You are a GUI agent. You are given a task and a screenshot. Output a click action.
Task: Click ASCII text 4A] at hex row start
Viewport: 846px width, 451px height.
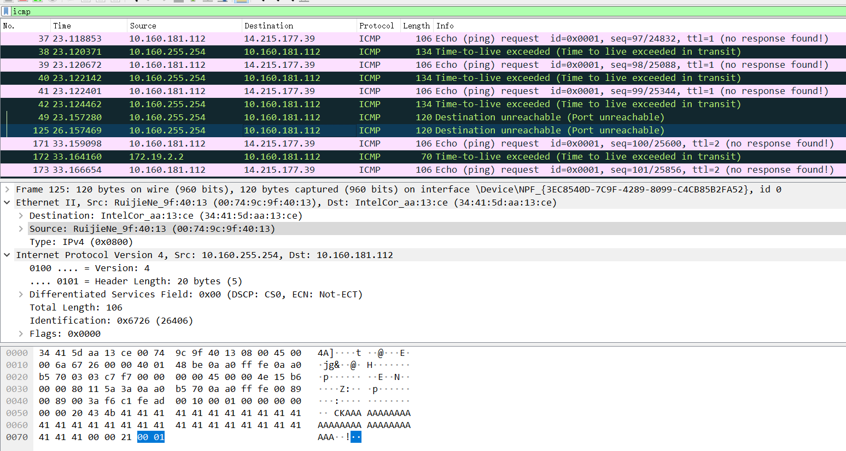point(325,353)
